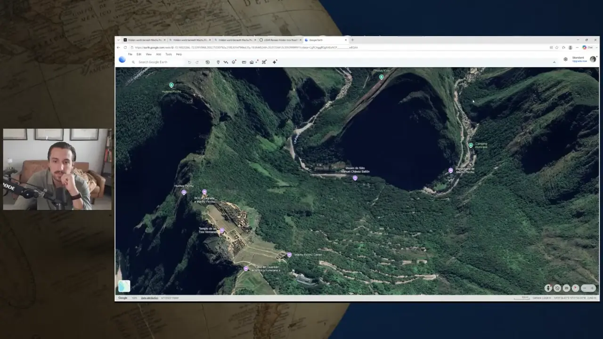The width and height of the screenshot is (603, 339).
Task: Toggle the 2D/3D view button
Action: [x=566, y=288]
